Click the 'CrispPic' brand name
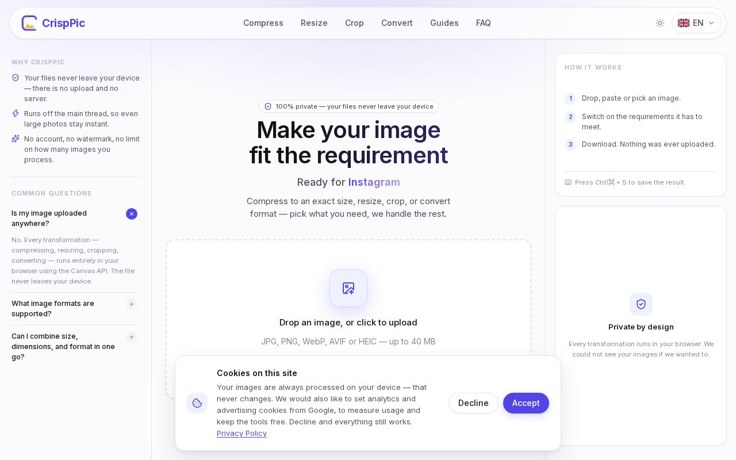Screen dimensions: 736x460 pos(63,23)
